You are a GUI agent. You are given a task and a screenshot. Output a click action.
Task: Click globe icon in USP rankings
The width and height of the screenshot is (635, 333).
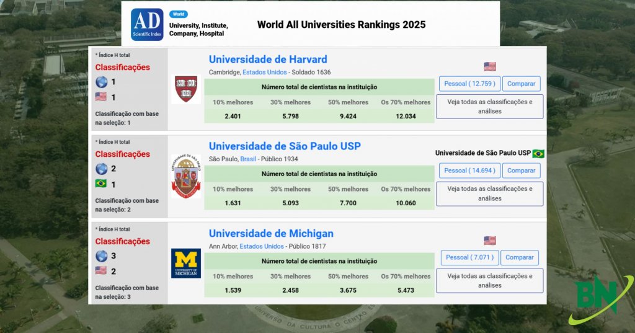click(101, 169)
